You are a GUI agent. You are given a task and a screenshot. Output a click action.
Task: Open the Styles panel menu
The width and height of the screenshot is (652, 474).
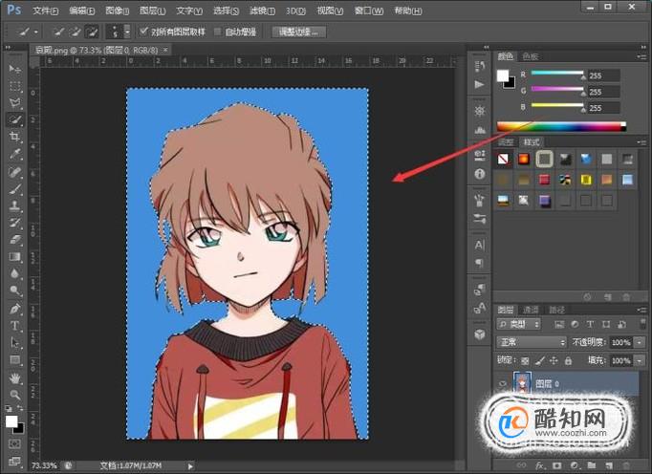(641, 142)
